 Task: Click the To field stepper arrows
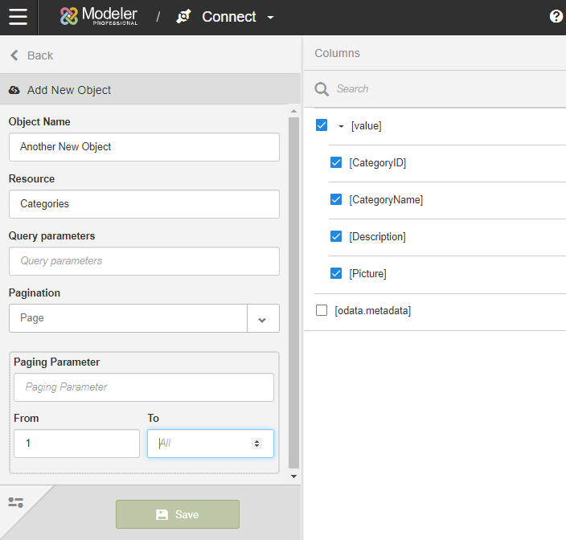pyautogui.click(x=256, y=444)
